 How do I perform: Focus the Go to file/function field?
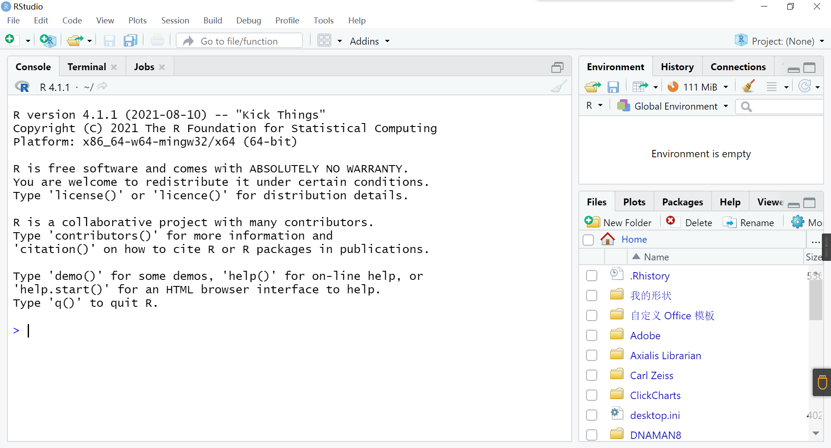[240, 41]
